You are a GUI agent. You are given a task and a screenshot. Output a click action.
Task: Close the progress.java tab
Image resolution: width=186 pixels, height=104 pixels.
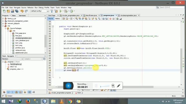(x=116, y=15)
